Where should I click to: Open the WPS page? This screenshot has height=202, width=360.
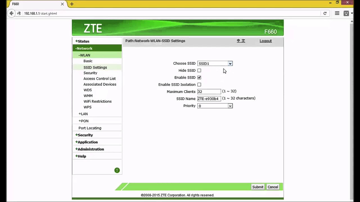point(87,107)
